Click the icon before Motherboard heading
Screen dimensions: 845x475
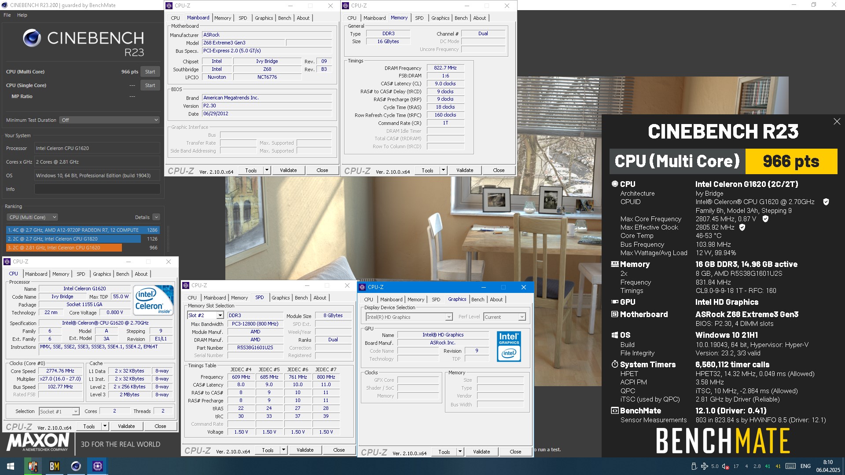pyautogui.click(x=615, y=314)
